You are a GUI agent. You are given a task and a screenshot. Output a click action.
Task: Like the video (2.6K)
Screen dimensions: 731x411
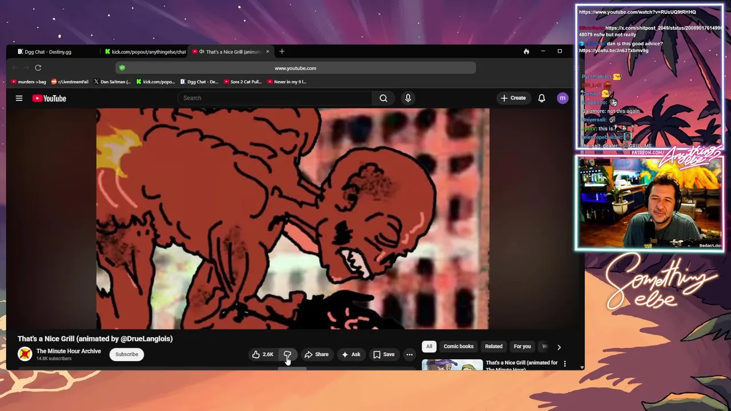click(263, 354)
